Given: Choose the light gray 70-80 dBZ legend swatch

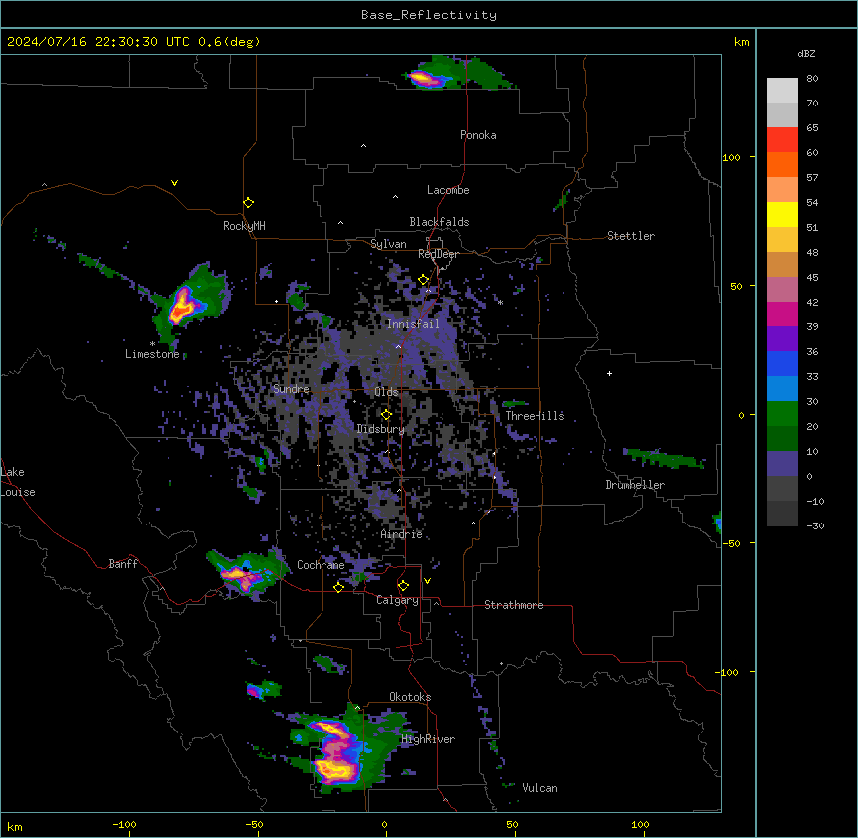Looking at the screenshot, I should pyautogui.click(x=782, y=91).
